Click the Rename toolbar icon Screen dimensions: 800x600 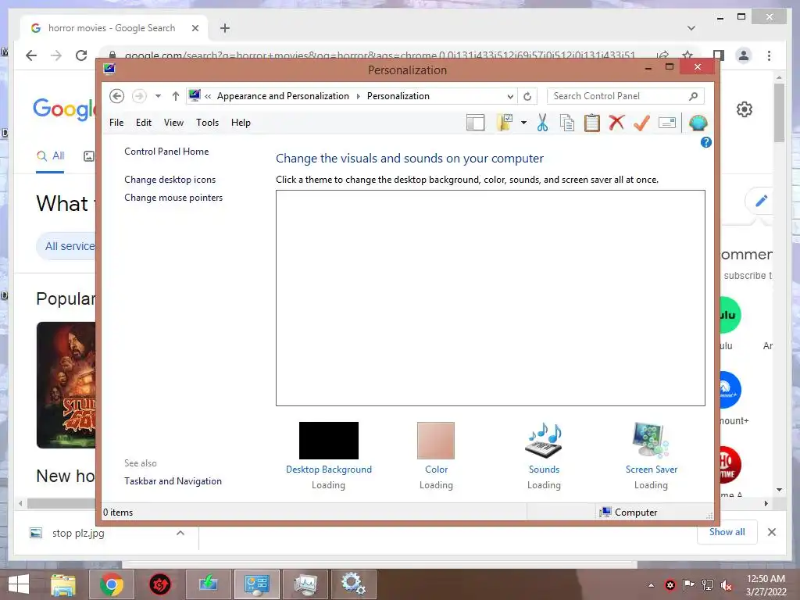[x=667, y=123]
